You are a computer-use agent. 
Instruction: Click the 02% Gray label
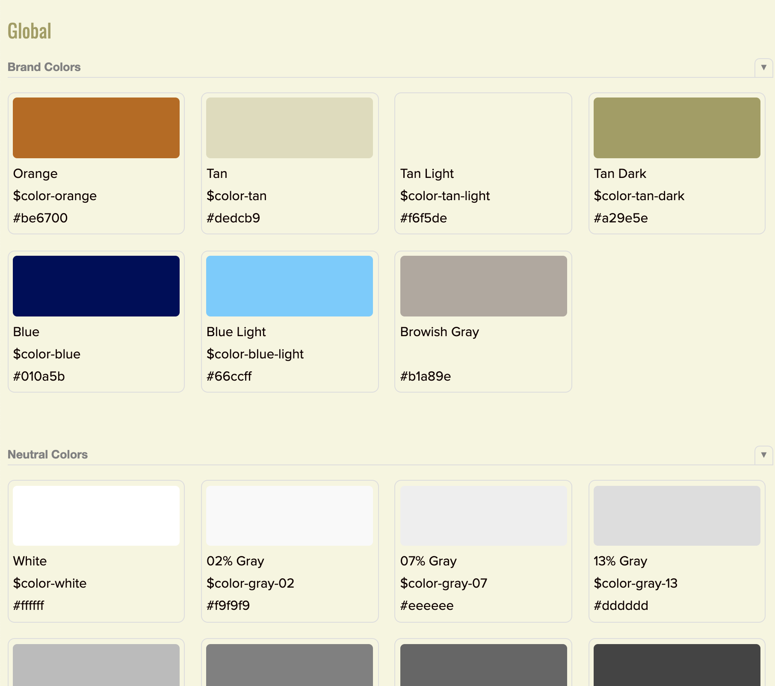[x=235, y=561]
